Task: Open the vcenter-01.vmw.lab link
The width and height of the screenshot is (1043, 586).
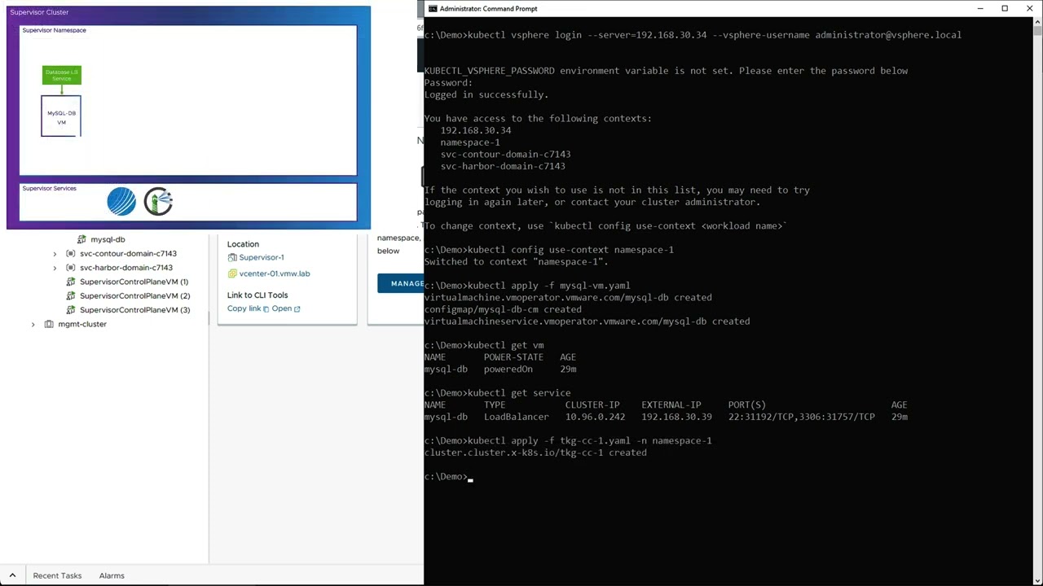Action: [x=275, y=273]
